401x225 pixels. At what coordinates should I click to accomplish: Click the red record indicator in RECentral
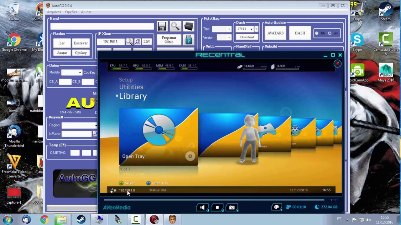337,64
